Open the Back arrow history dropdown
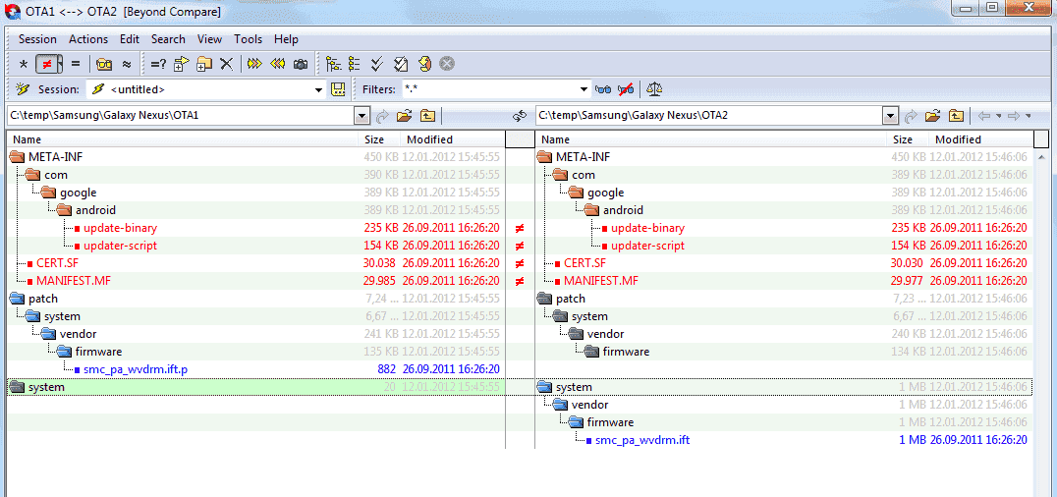1057x497 pixels. pos(998,116)
